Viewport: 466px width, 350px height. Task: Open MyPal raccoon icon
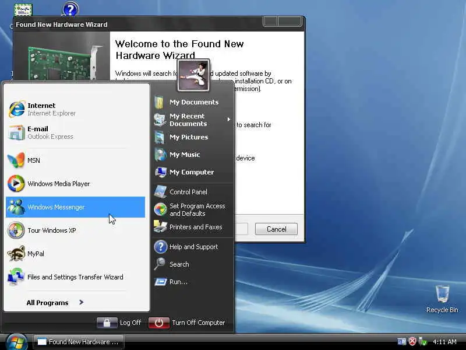pyautogui.click(x=16, y=254)
